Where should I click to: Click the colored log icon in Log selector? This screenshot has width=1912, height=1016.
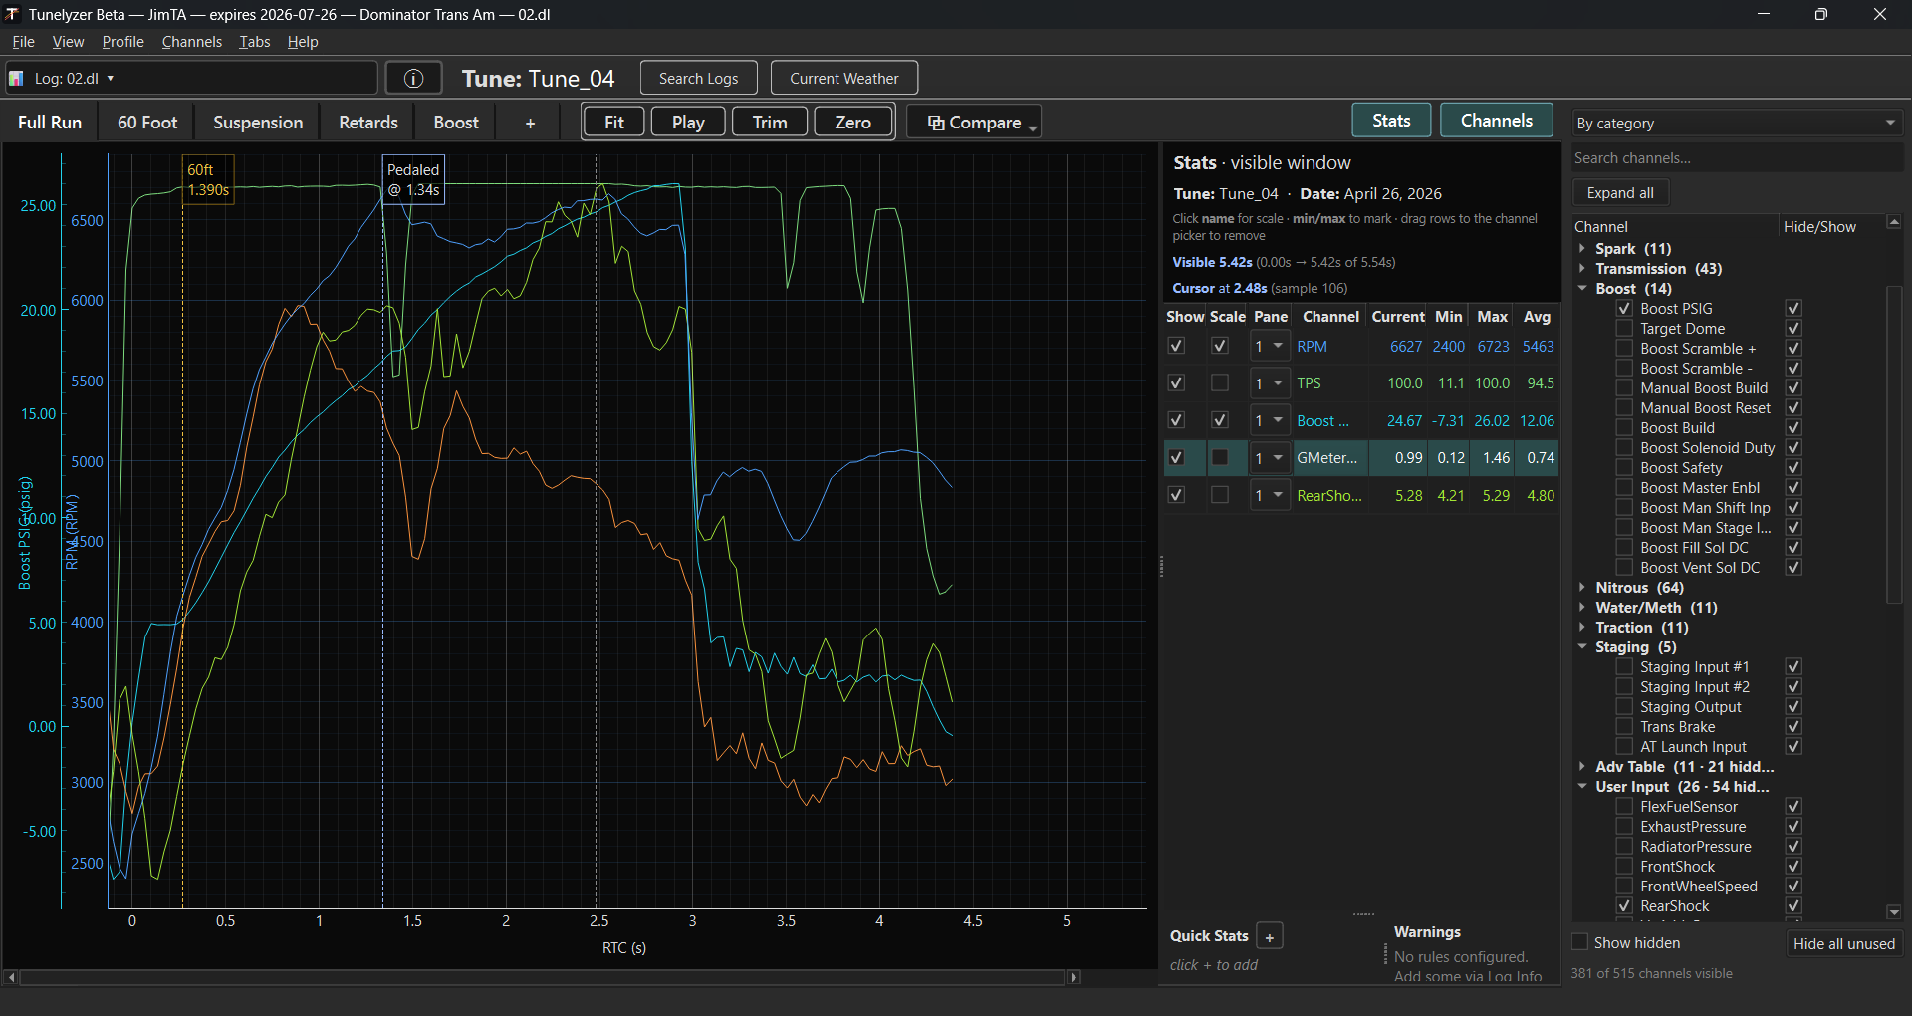16,78
